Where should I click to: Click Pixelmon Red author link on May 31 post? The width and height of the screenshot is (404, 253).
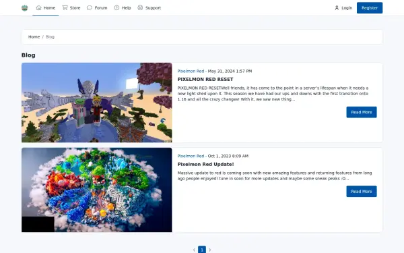[191, 71]
